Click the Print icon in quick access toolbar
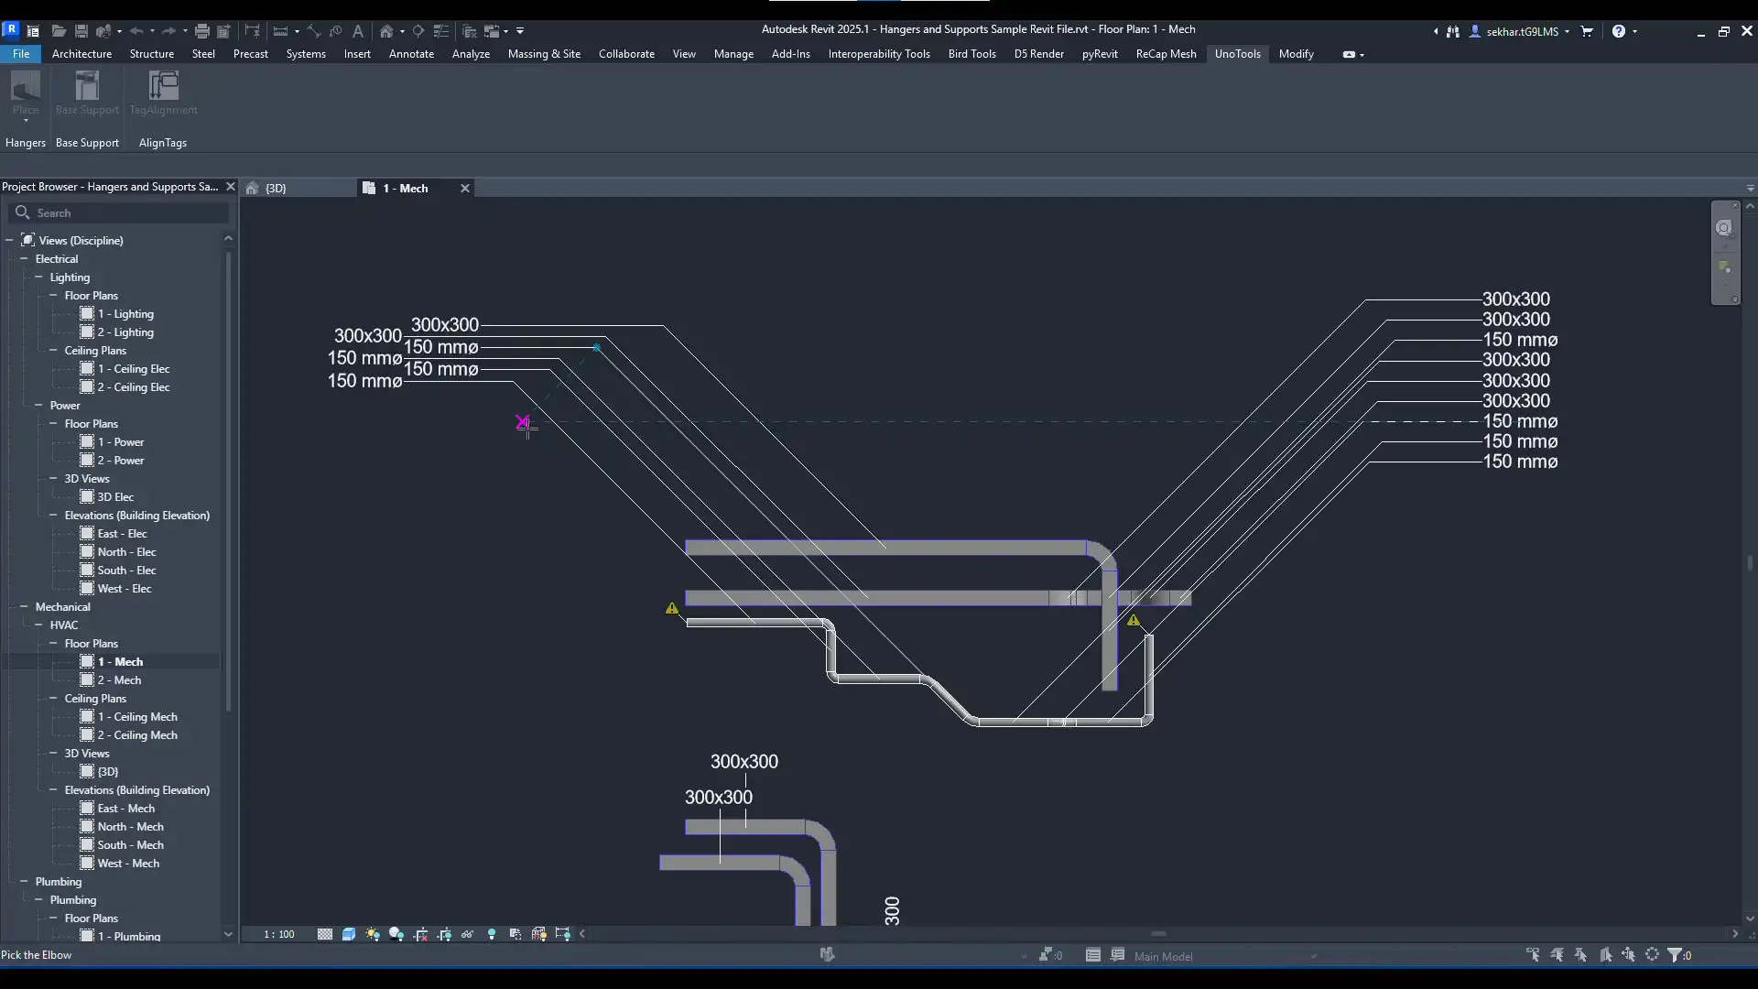 pos(201,31)
